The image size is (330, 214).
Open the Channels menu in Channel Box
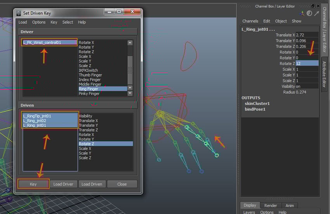(250, 21)
